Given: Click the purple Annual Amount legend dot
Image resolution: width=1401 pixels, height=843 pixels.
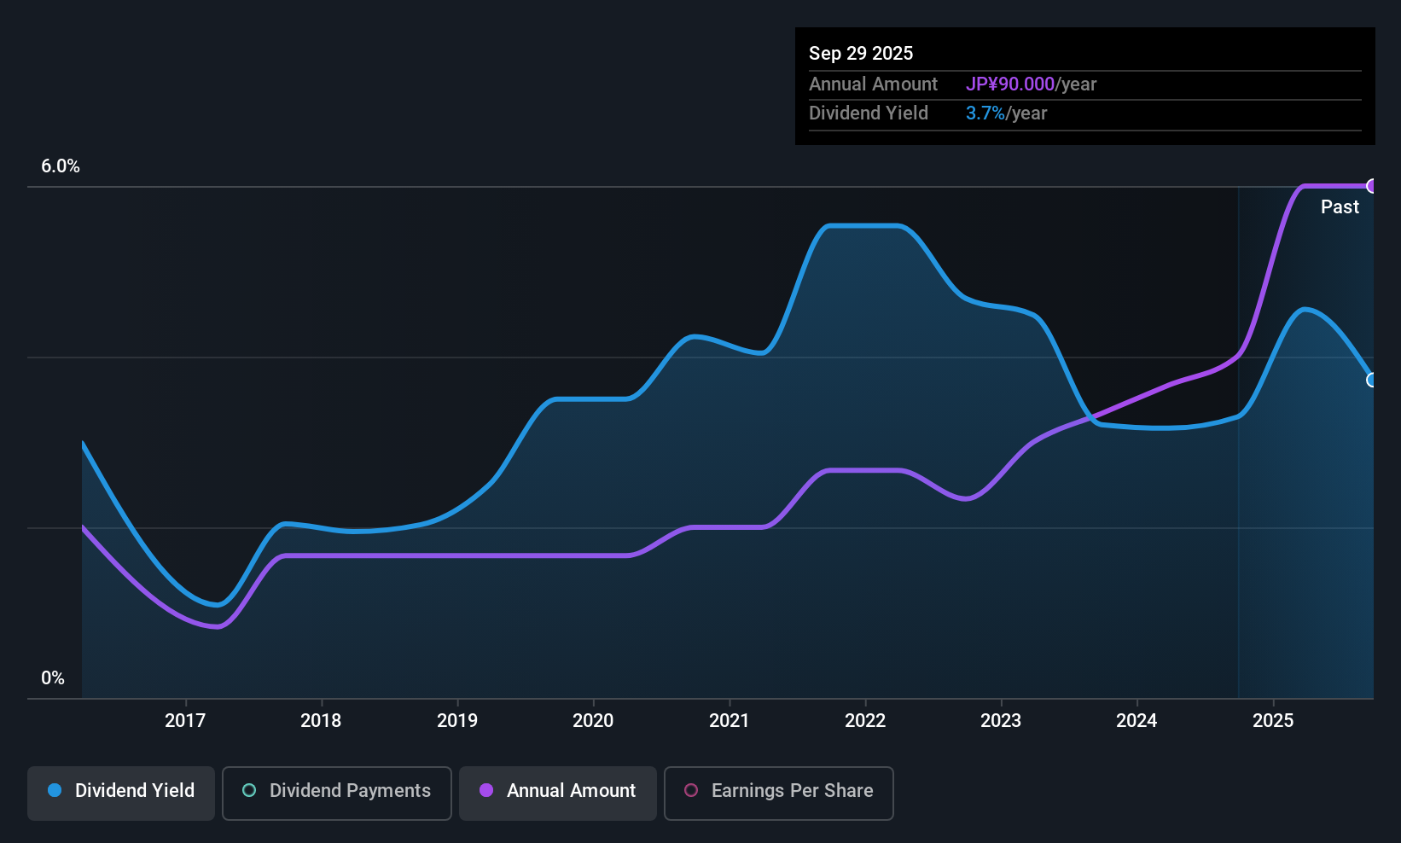Looking at the screenshot, I should [485, 791].
